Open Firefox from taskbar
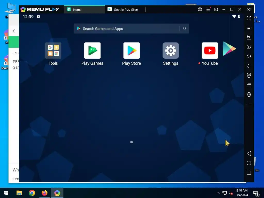This screenshot has width=264, height=198. click(45, 193)
